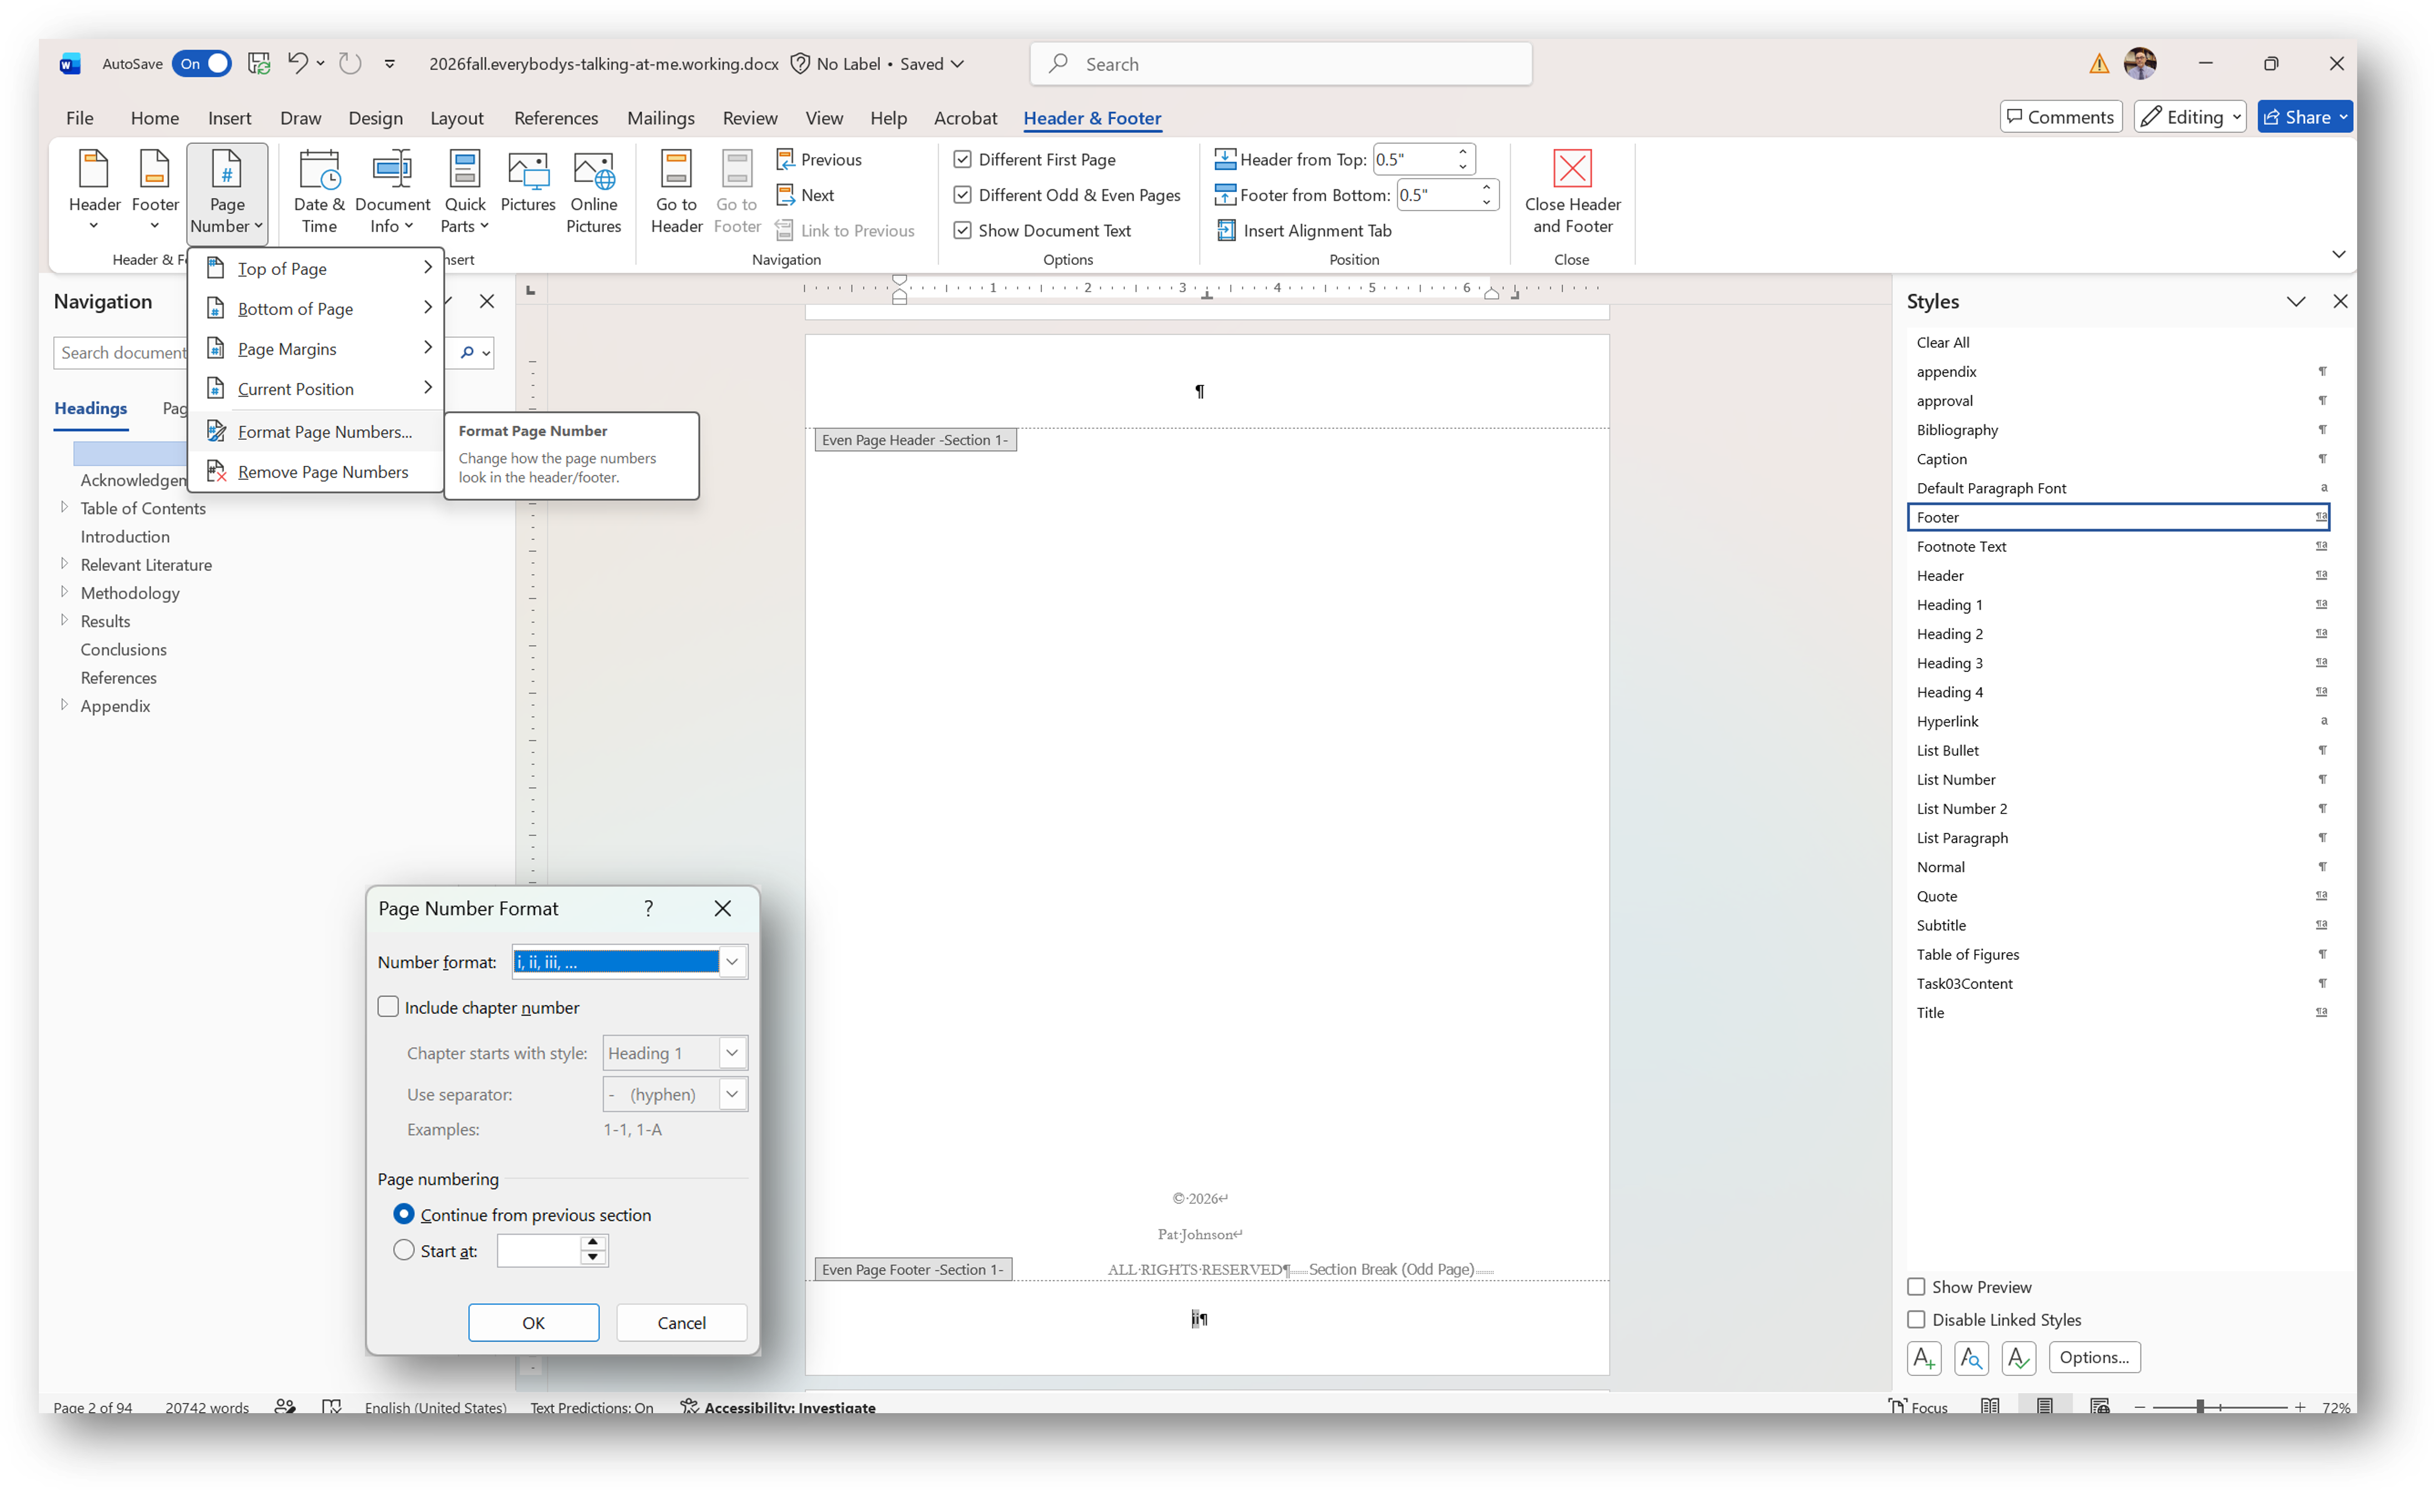Select Heading 1 style in Styles pane

2119,604
